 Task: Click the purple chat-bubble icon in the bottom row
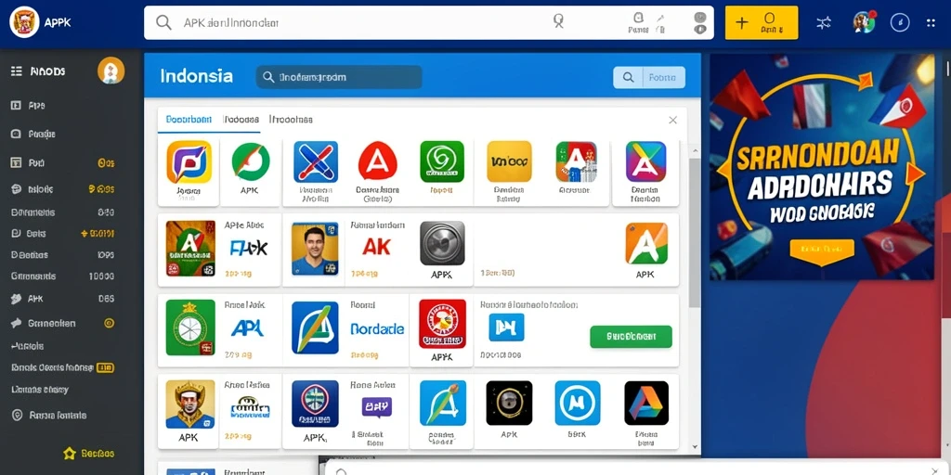(x=377, y=407)
